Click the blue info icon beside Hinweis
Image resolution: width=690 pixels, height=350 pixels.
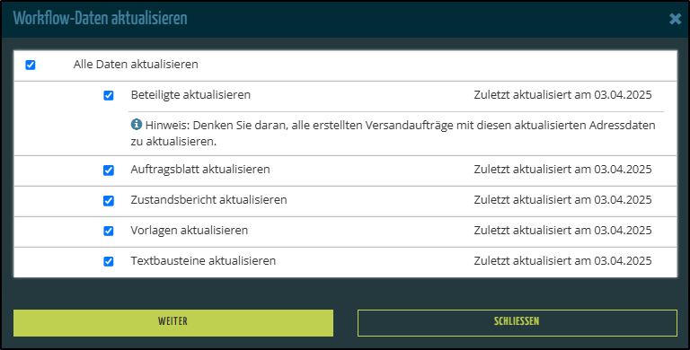pos(137,125)
